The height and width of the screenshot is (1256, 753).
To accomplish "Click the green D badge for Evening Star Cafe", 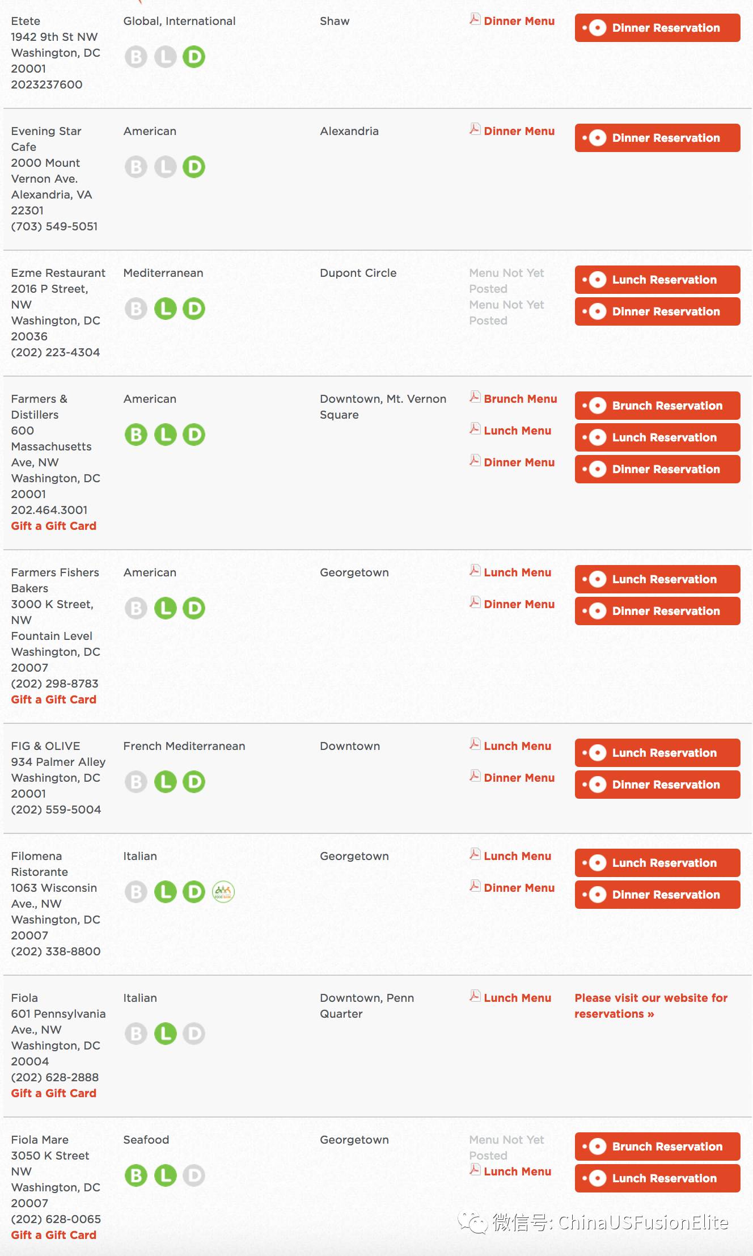I will point(194,167).
